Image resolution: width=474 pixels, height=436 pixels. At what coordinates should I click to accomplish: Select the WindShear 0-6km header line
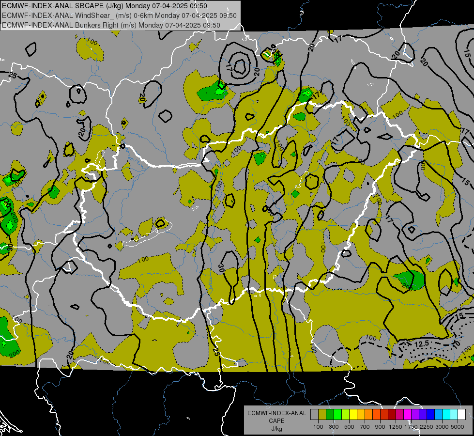tap(120, 16)
